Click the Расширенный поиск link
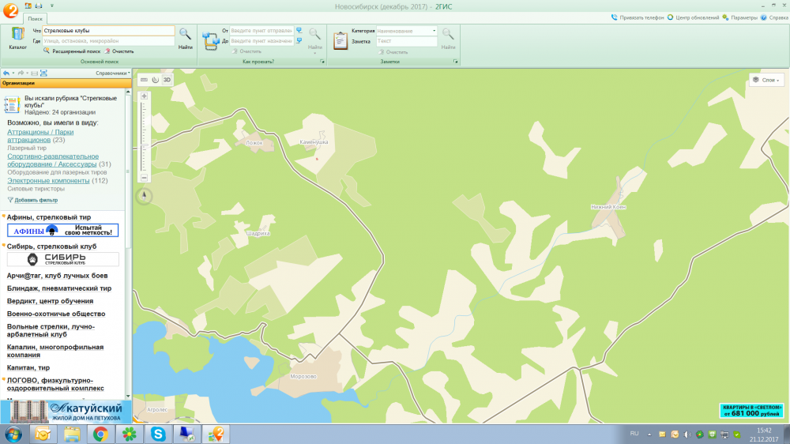Screen dimensions: 790x444 pos(76,51)
